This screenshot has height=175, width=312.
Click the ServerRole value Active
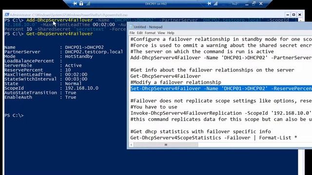(x=73, y=66)
